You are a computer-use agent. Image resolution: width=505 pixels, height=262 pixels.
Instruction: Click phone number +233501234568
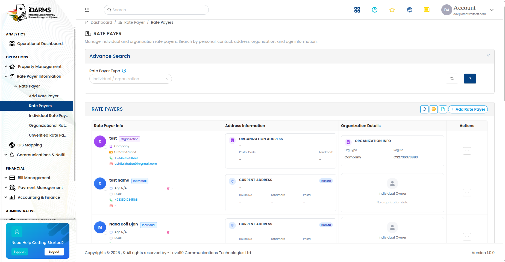tap(126, 200)
